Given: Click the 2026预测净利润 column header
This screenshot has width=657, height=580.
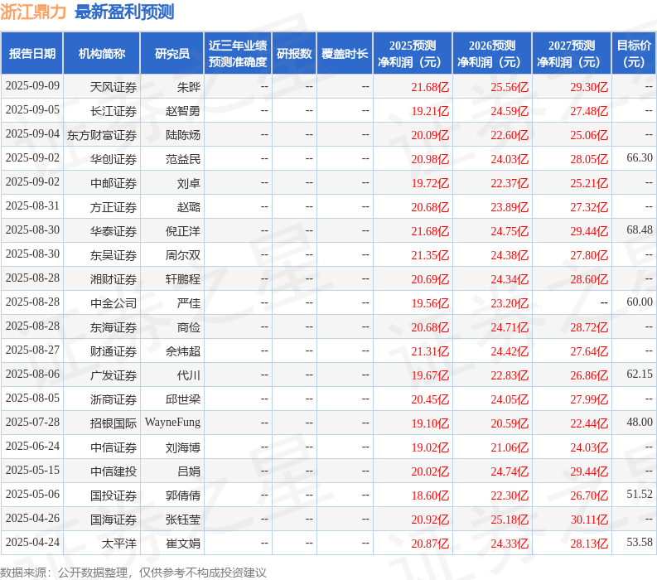Looking at the screenshot, I should click(x=492, y=54).
